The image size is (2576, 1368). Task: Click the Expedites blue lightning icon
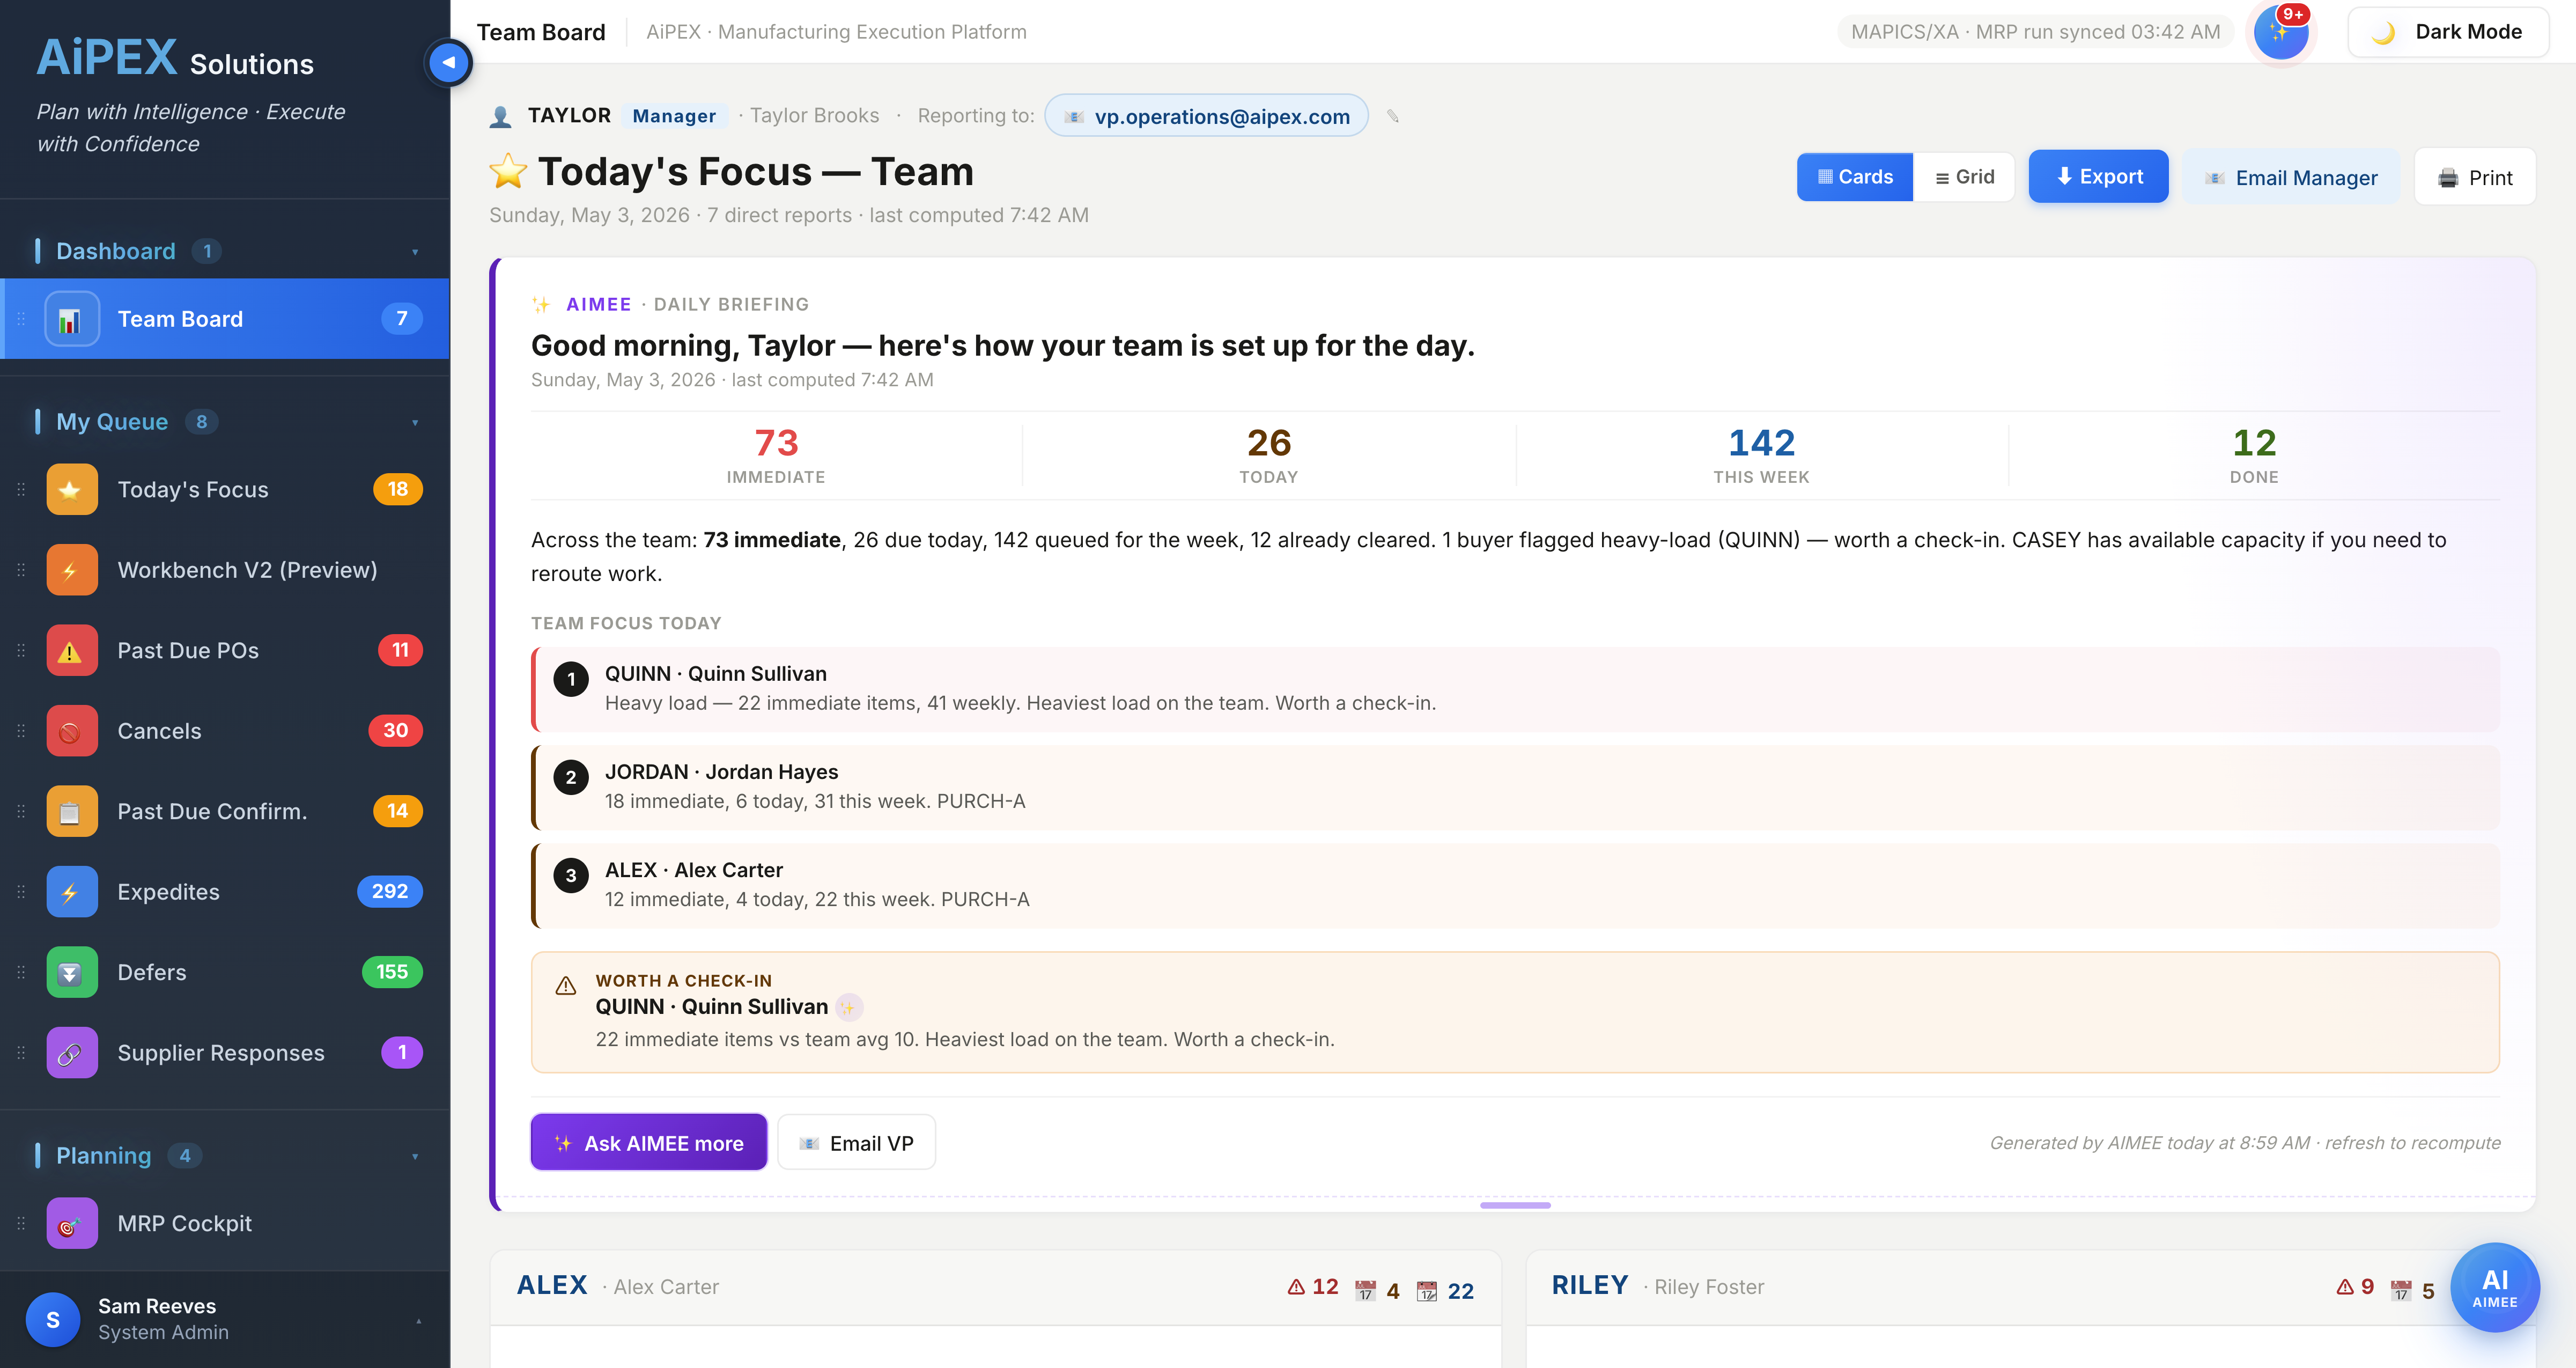tap(71, 892)
